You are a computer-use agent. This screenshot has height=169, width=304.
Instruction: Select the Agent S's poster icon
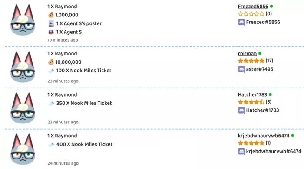[51, 23]
